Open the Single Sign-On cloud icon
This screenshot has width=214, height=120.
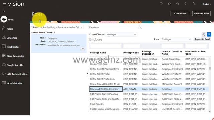click(x=4, y=65)
